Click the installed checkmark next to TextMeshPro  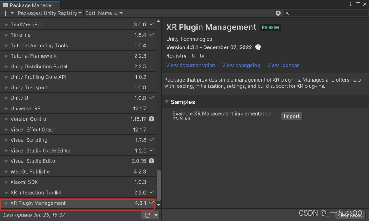[151, 24]
